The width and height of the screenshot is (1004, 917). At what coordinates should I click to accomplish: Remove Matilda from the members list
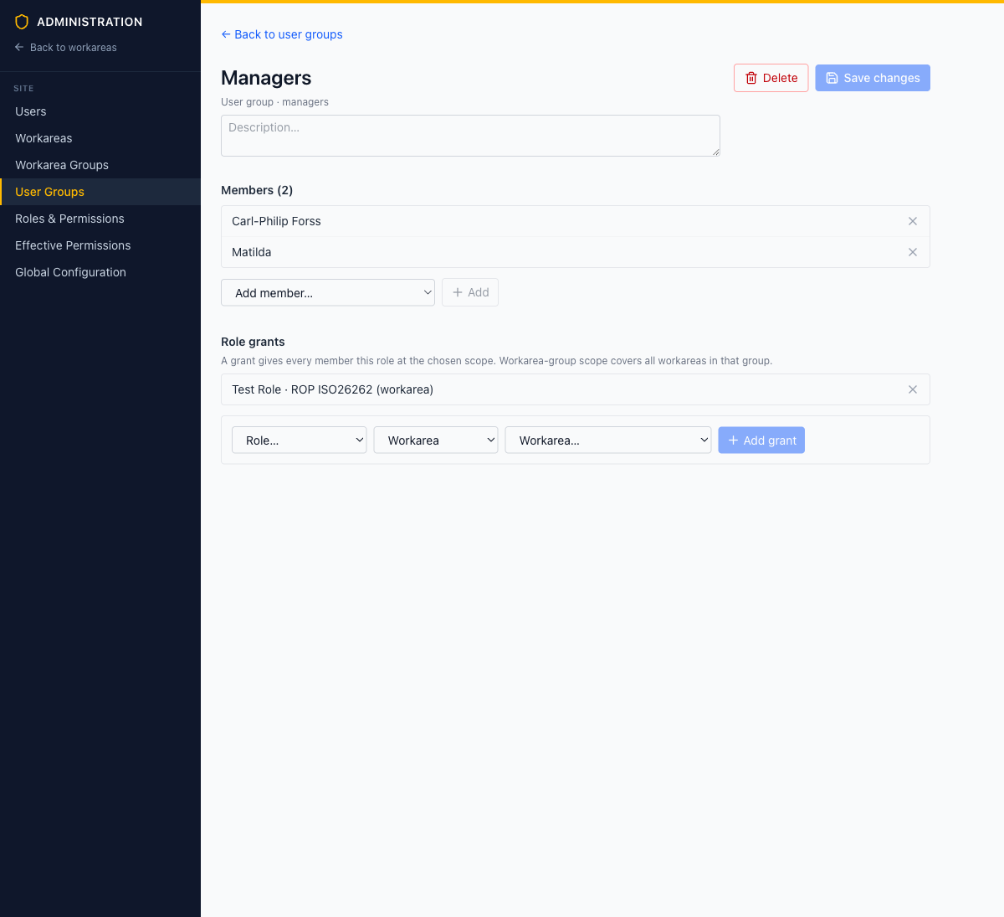point(913,252)
